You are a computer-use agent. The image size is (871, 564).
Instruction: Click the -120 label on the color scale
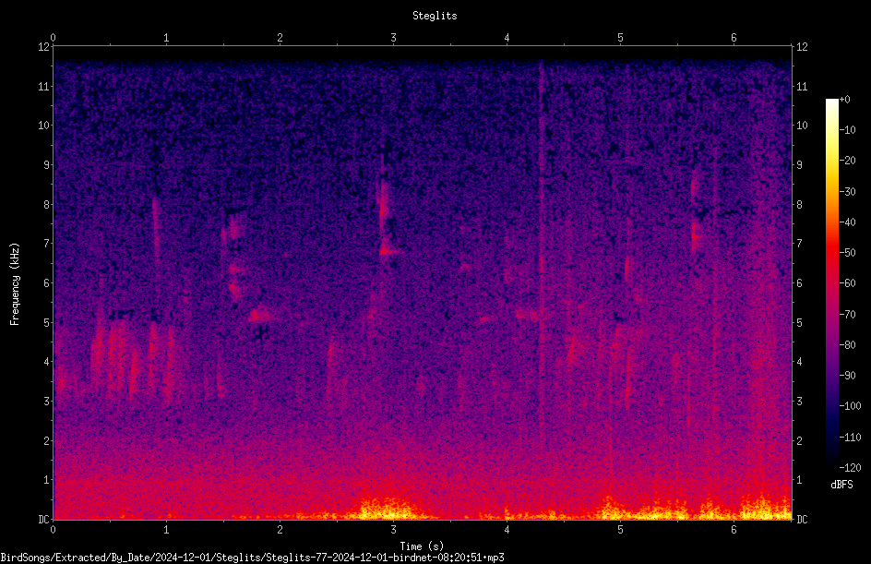(850, 467)
